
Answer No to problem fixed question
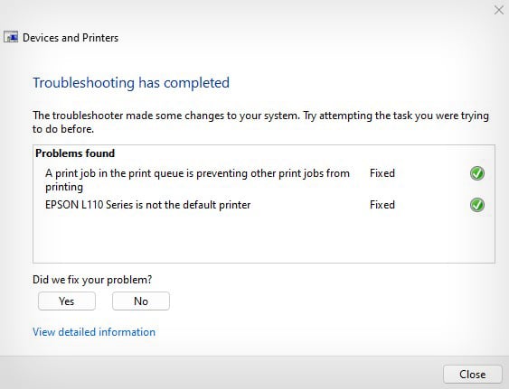click(141, 301)
